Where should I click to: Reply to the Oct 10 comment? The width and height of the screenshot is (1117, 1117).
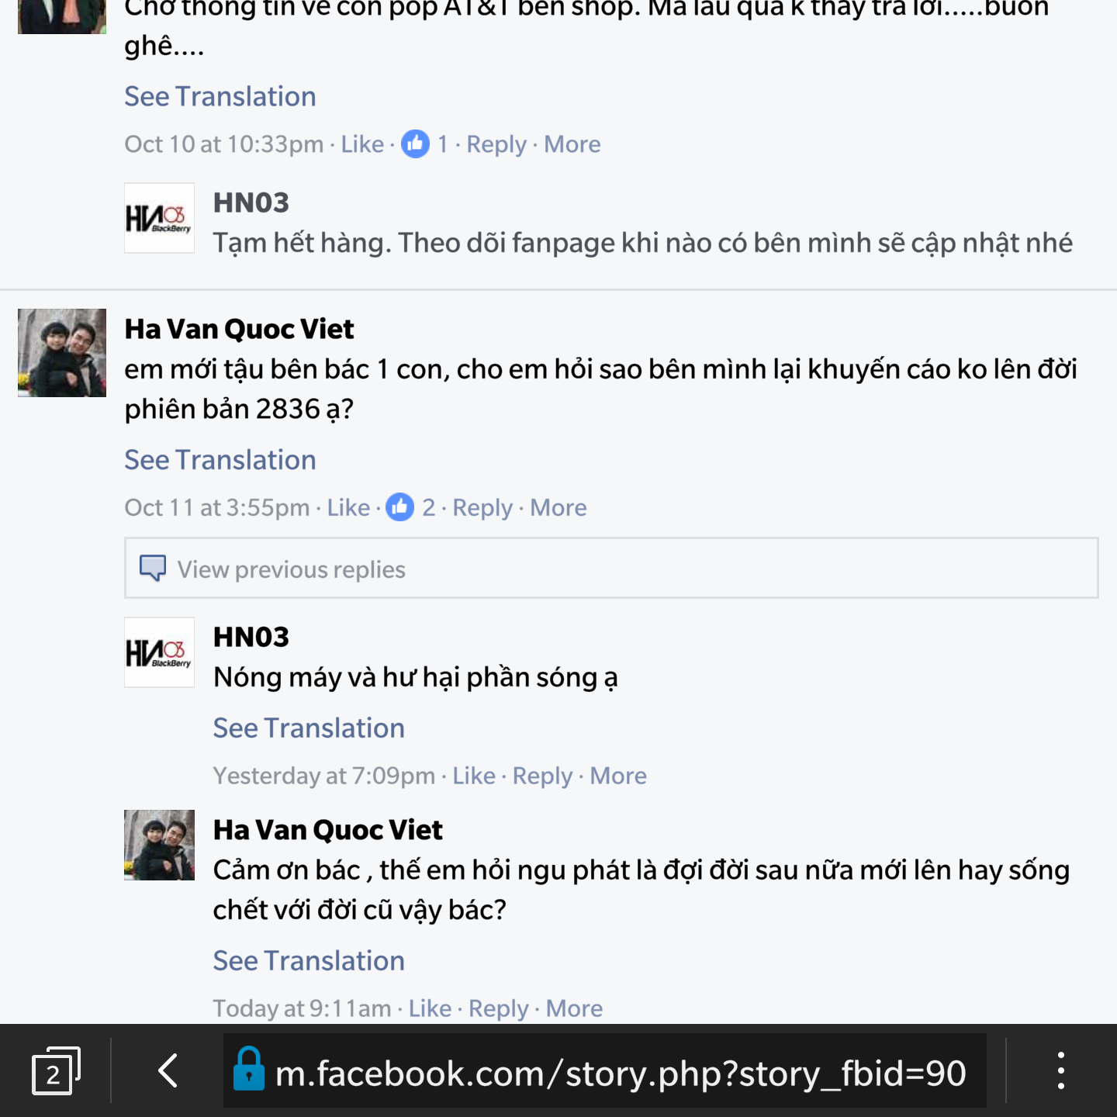(496, 144)
